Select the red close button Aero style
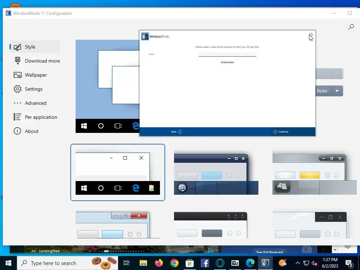The image size is (360, 270). point(117,225)
